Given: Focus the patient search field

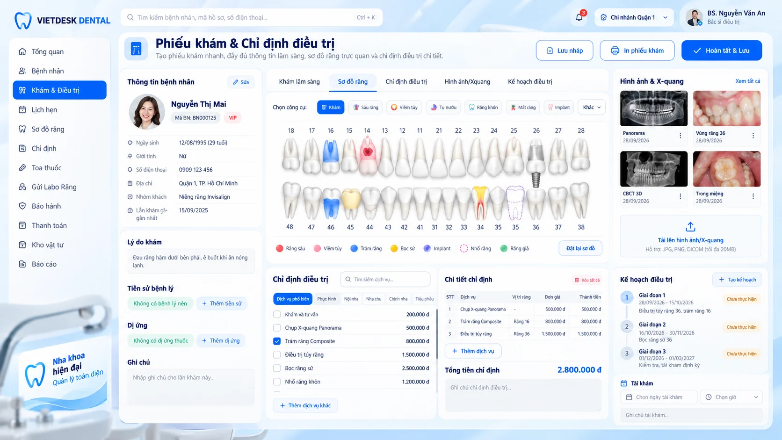Looking at the screenshot, I should [252, 17].
